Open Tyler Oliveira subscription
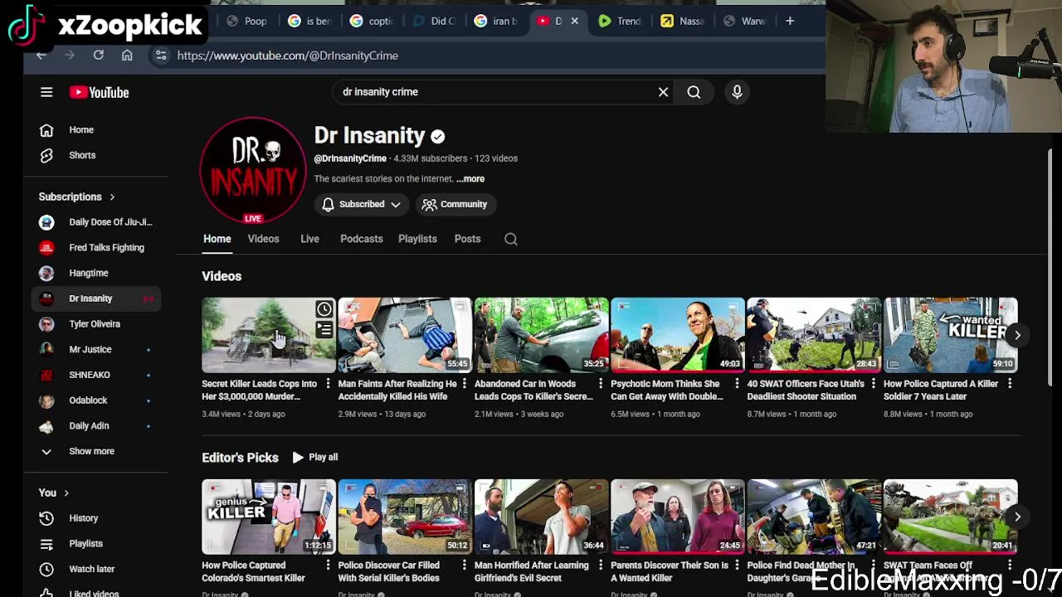 pos(96,324)
